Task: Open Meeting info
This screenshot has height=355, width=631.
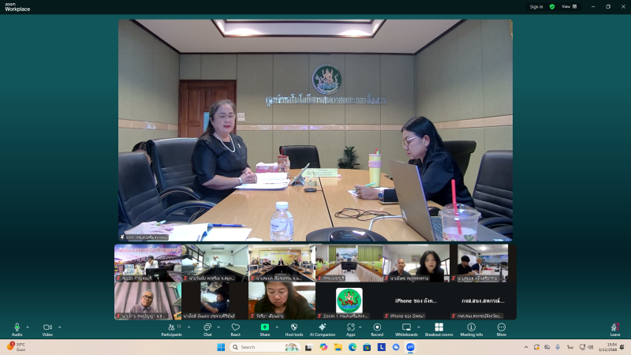Action: (x=472, y=327)
